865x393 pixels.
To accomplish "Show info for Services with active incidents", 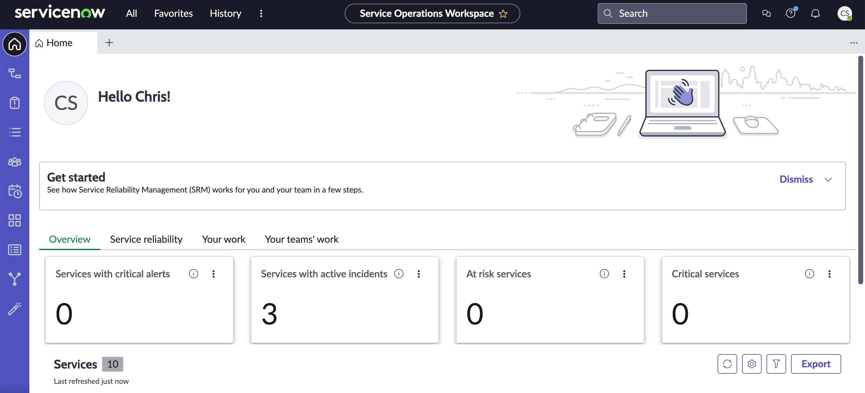I will 399,274.
